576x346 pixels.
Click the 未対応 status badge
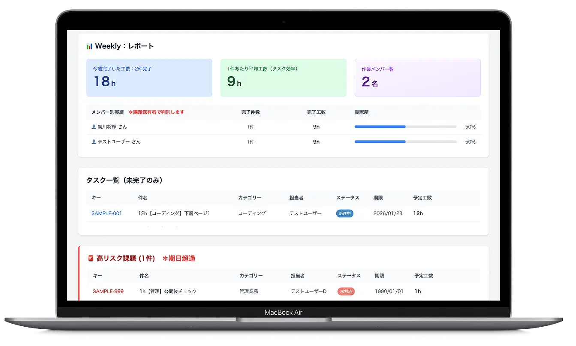346,292
